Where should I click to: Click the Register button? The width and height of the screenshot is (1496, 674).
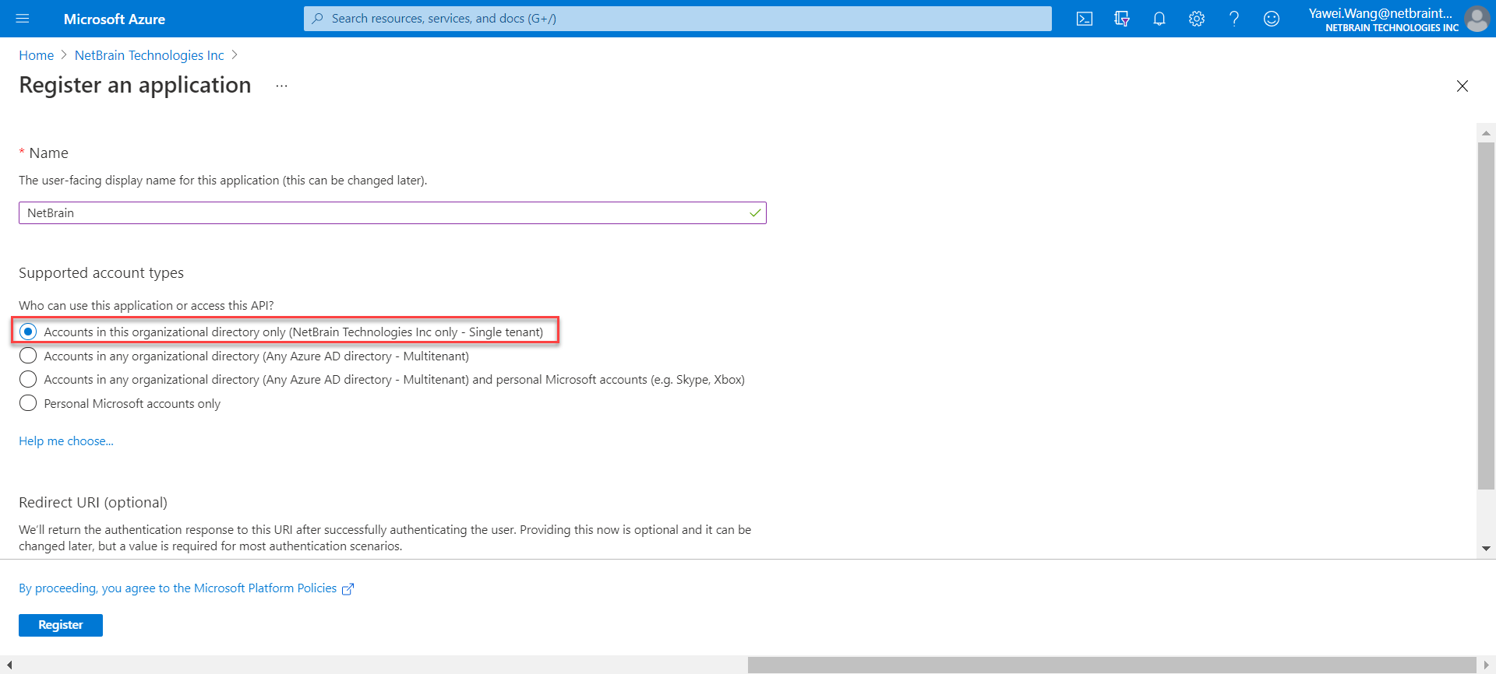point(61,625)
